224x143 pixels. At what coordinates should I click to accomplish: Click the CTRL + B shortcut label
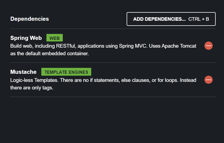[x=199, y=19]
